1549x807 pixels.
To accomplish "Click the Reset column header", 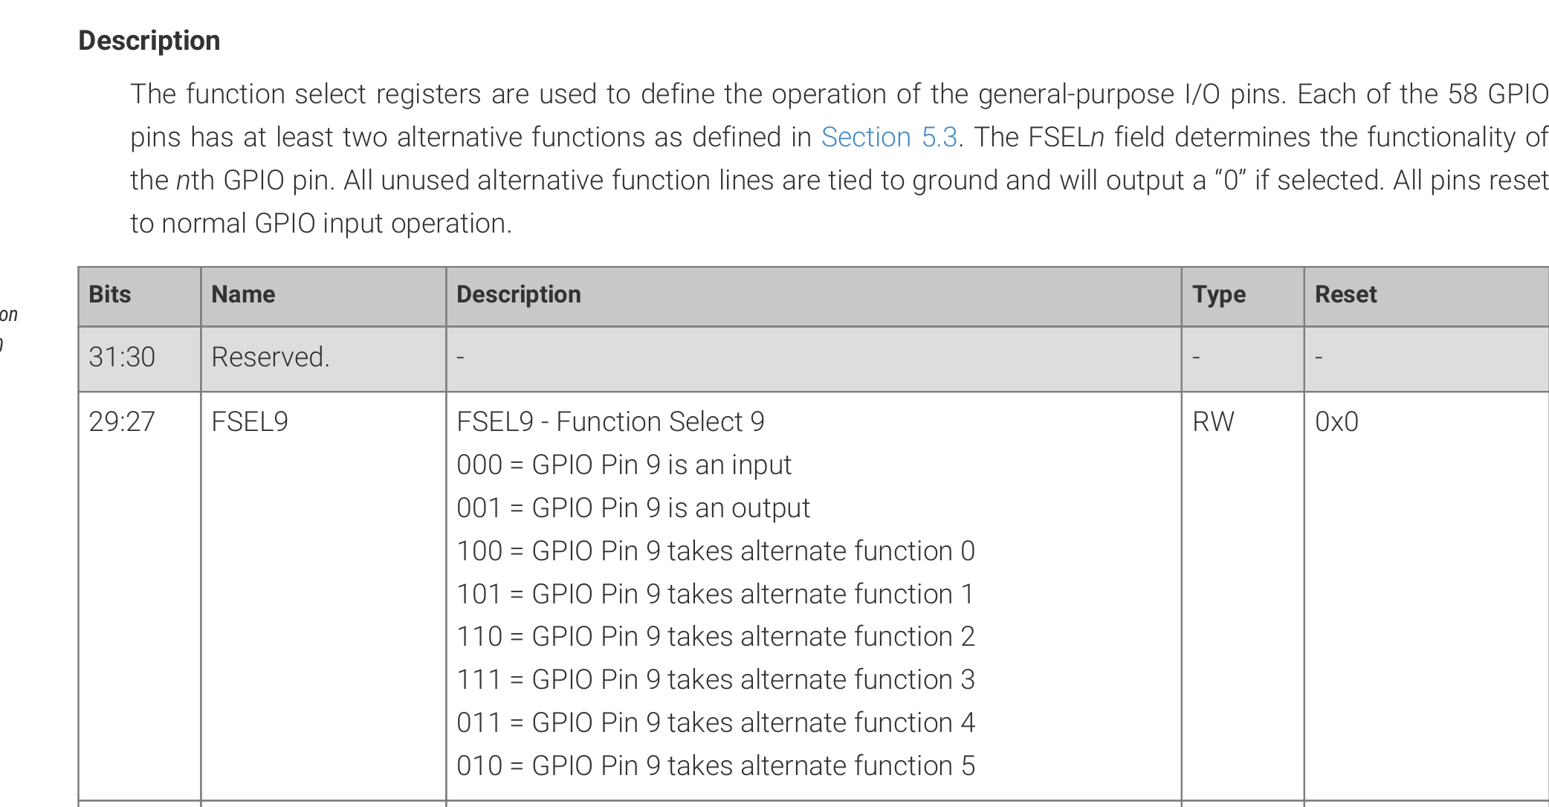I will click(1345, 295).
